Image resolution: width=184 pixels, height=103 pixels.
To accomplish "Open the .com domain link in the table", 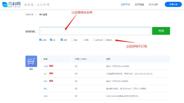I will [46, 66].
